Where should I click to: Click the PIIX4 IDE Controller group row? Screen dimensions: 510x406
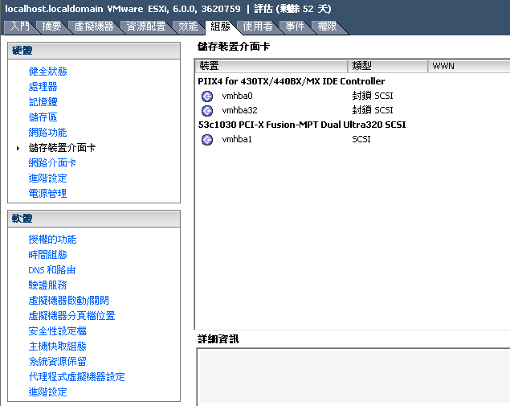(291, 81)
